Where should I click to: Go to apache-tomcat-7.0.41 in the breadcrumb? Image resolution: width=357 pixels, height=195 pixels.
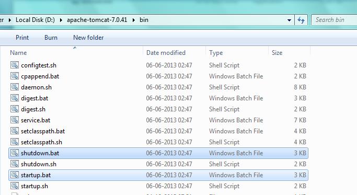[x=97, y=20]
